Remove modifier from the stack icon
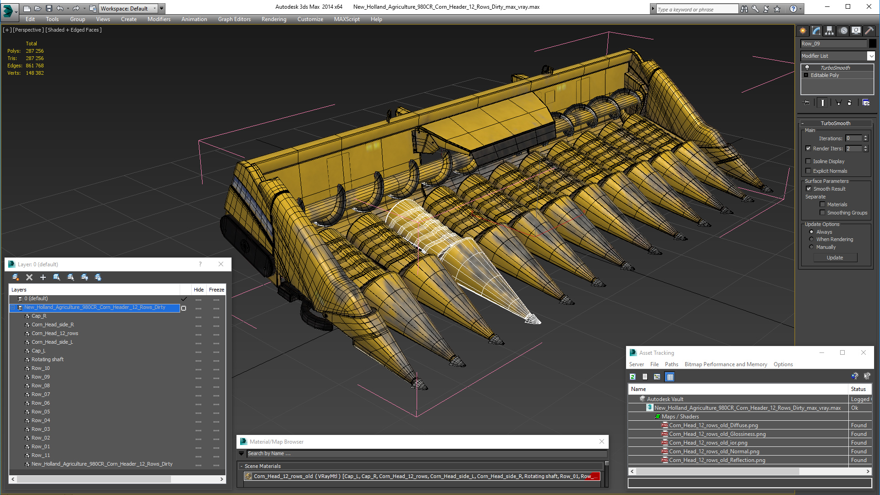The width and height of the screenshot is (880, 495). (x=849, y=103)
